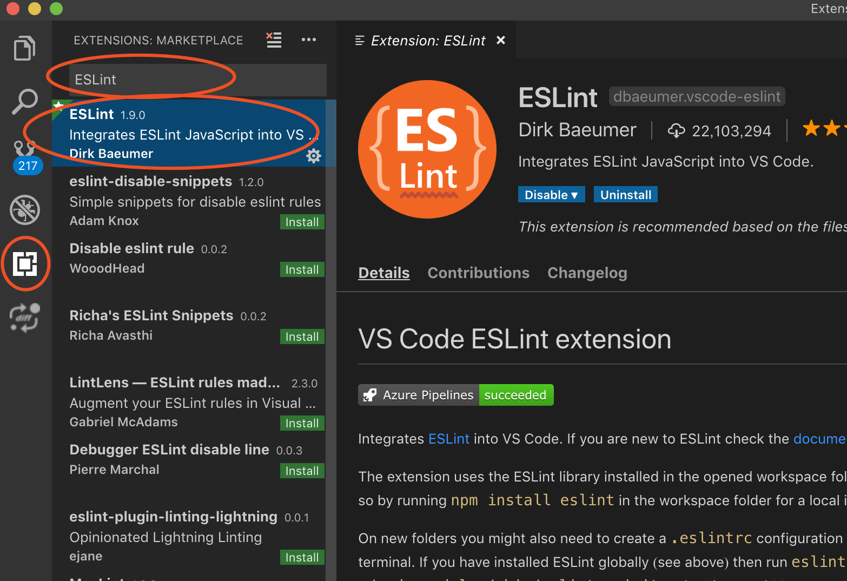Open Source Control view with 217 badge
Screen dimensions: 847x581
pyautogui.click(x=26, y=157)
